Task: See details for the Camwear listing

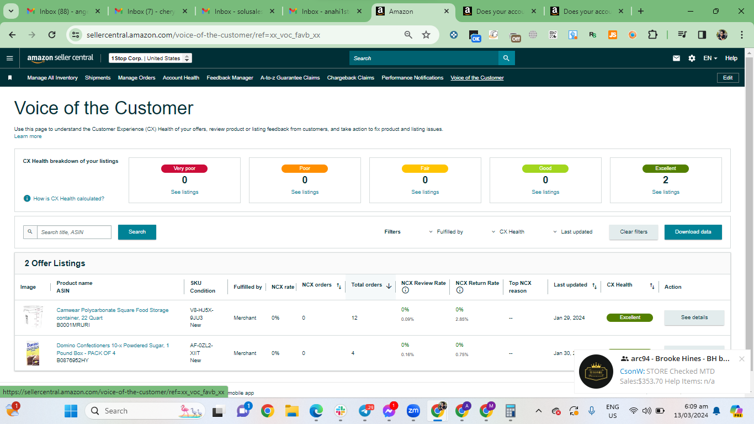Action: (694, 317)
